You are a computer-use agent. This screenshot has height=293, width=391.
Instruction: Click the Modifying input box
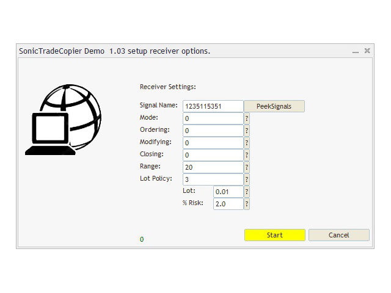pos(213,143)
